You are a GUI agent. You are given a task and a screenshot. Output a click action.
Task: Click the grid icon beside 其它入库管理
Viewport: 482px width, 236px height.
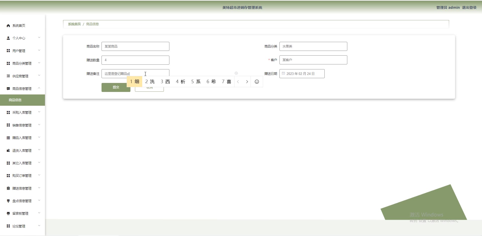click(8, 163)
